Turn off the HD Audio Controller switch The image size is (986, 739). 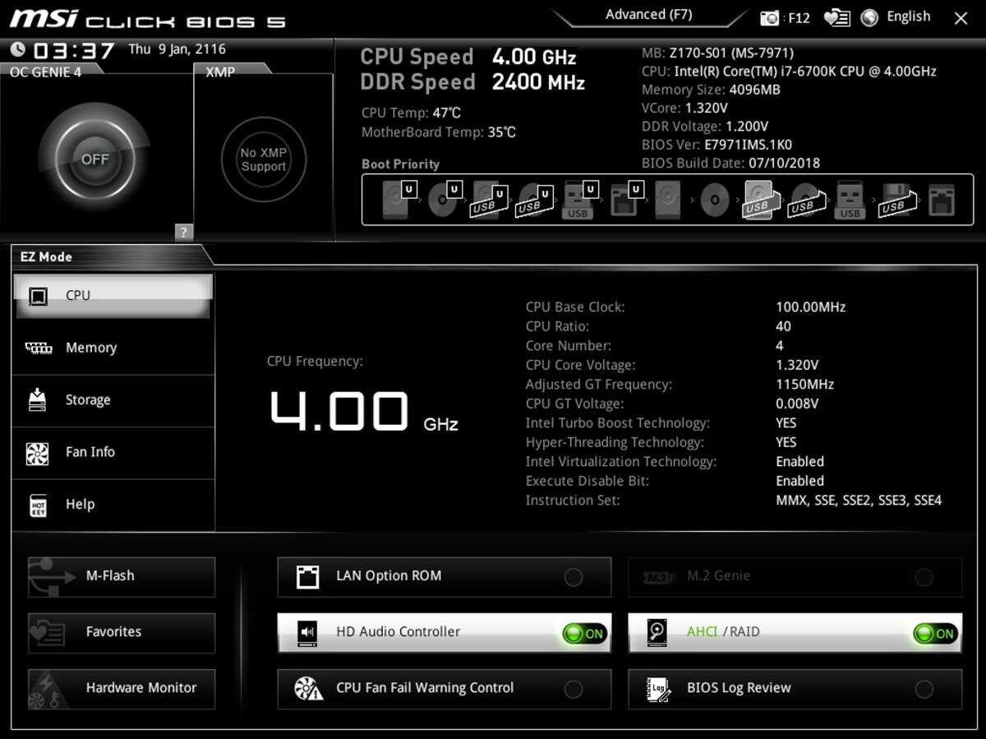pos(585,633)
